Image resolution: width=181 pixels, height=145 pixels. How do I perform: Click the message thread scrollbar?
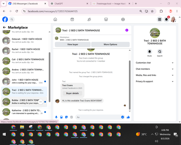point(130,85)
